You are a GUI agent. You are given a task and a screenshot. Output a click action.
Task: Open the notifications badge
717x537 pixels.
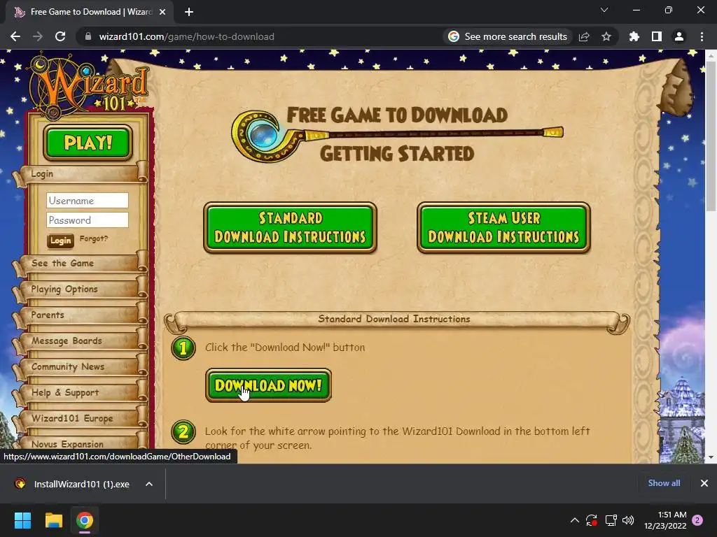697,520
